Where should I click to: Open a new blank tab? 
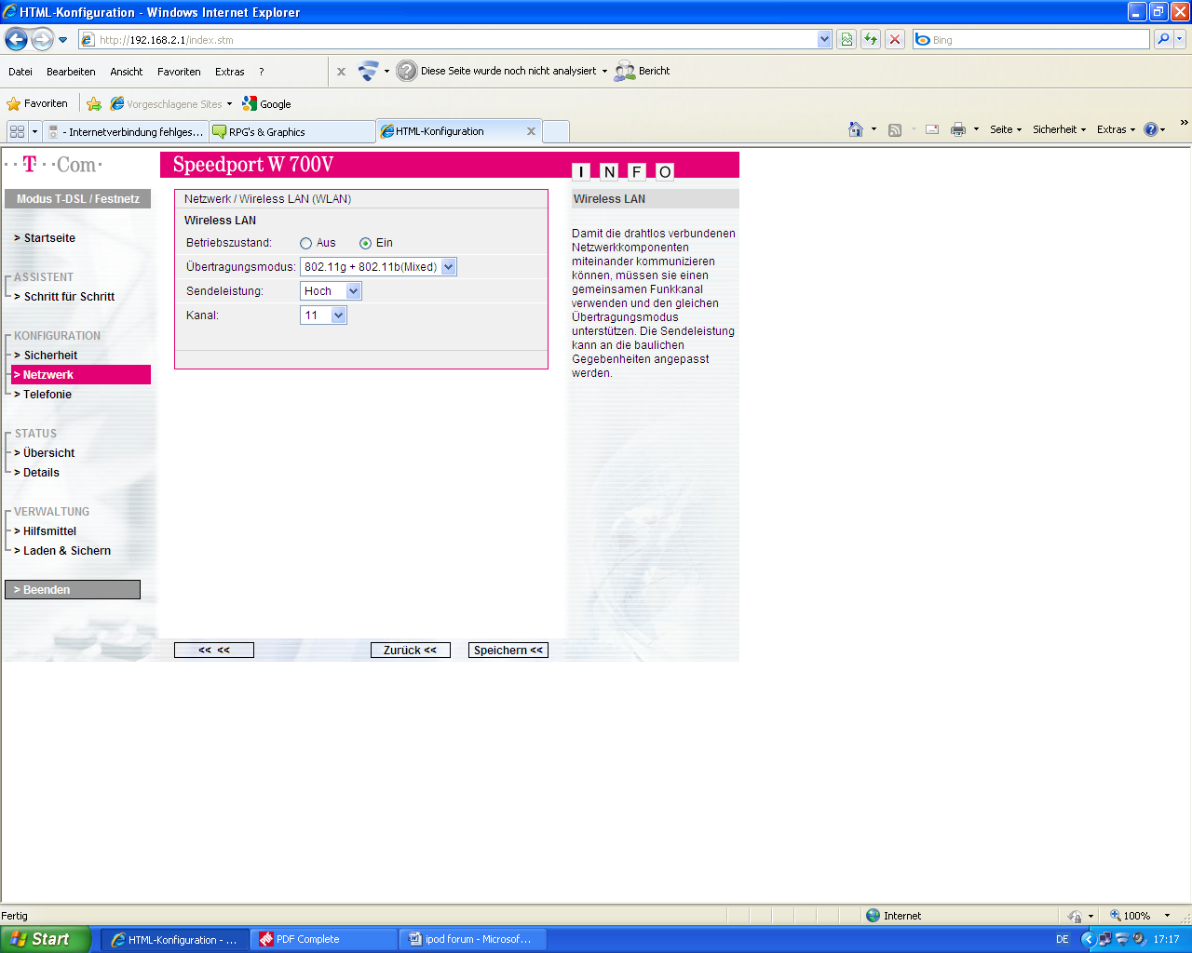pyautogui.click(x=556, y=131)
